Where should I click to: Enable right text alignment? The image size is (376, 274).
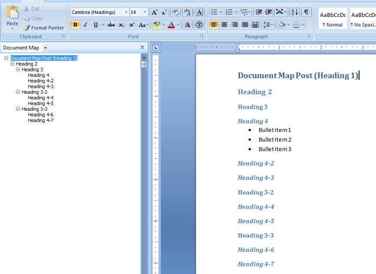point(234,25)
